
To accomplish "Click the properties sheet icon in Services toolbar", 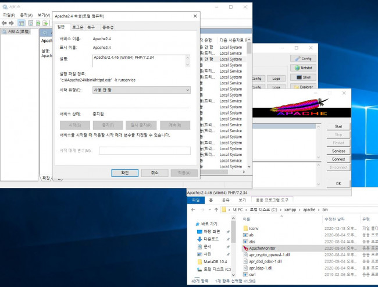I will click(30, 23).
